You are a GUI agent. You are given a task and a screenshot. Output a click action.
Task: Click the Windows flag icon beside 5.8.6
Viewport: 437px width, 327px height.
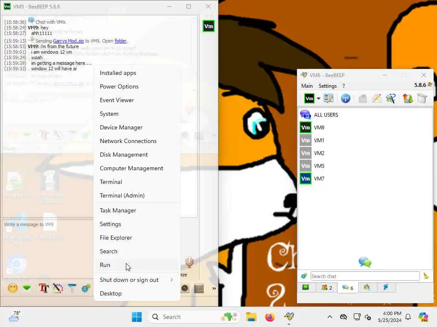430,85
